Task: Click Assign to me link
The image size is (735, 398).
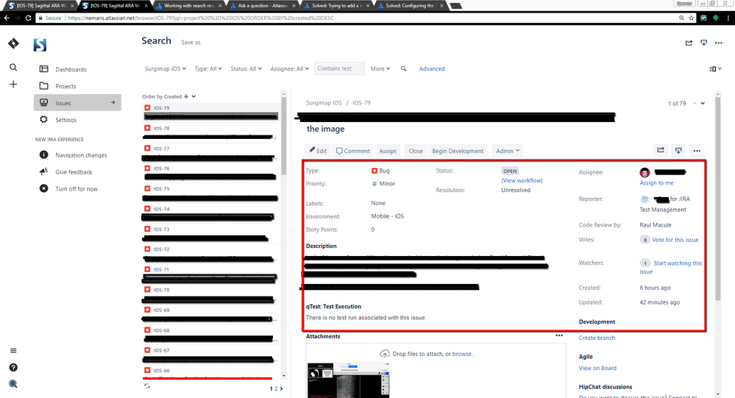Action: (656, 183)
